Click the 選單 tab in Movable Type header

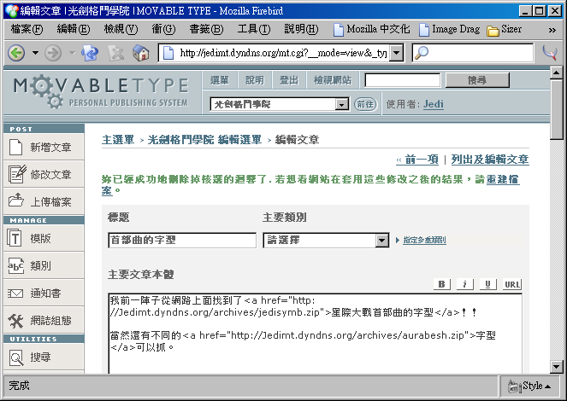[220, 79]
